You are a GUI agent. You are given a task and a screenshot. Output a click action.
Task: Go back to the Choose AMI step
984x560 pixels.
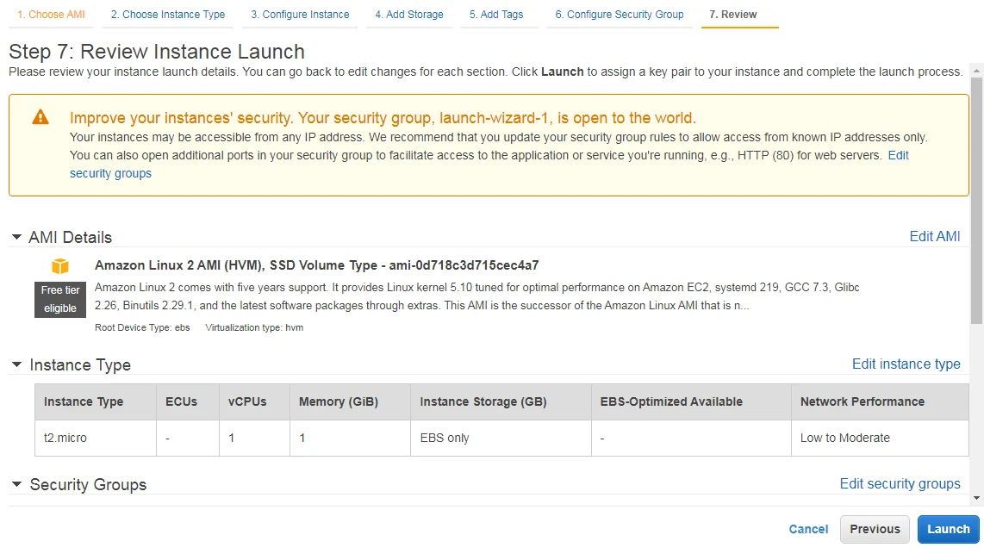pyautogui.click(x=51, y=14)
